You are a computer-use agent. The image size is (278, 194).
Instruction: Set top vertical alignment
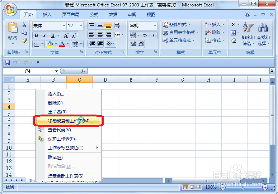[x=92, y=26]
